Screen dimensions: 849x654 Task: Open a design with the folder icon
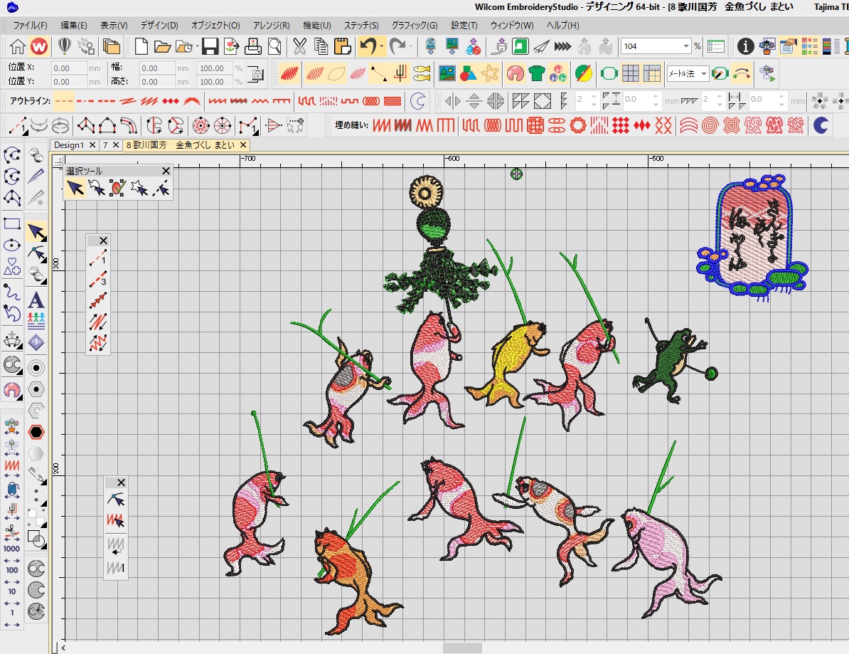tap(162, 46)
